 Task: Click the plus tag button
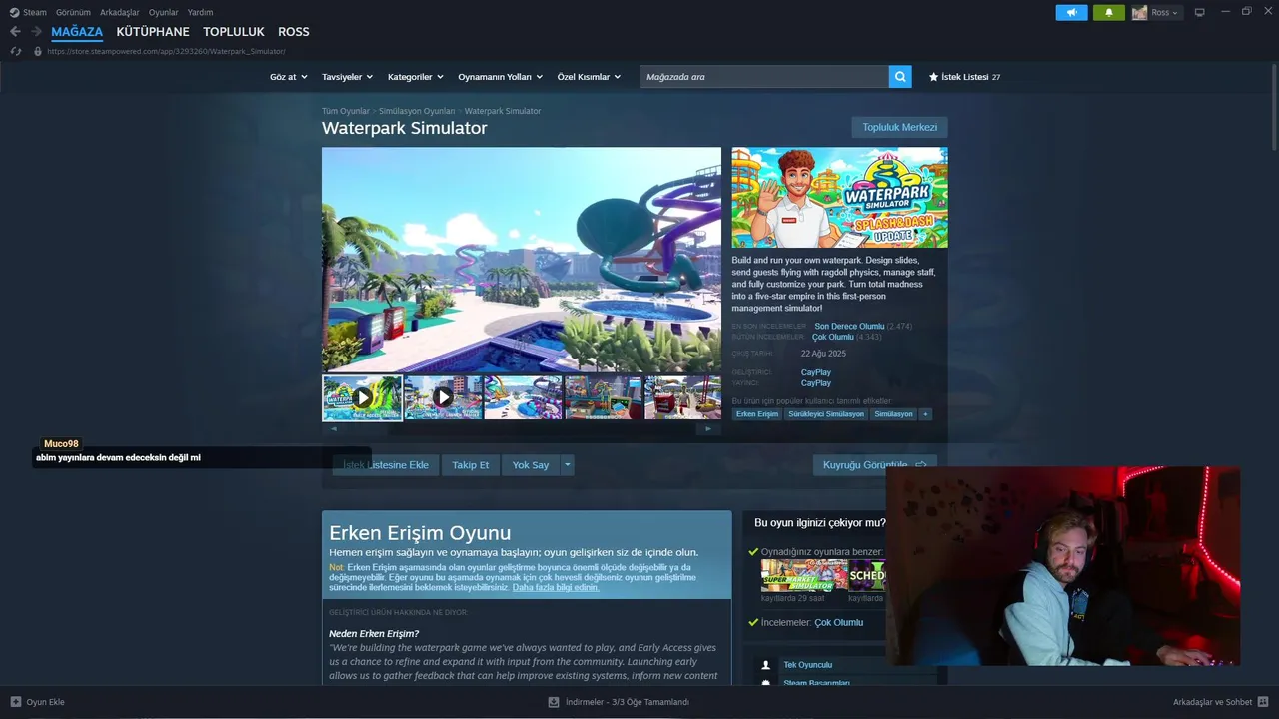925,414
